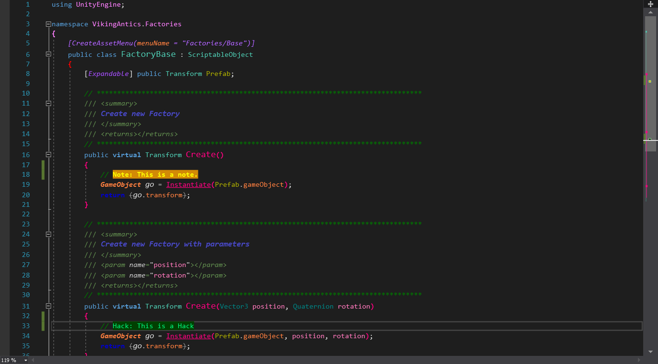This screenshot has width=658, height=364.
Task: Click the vertical scrollbar up arrow
Action: 650,12
